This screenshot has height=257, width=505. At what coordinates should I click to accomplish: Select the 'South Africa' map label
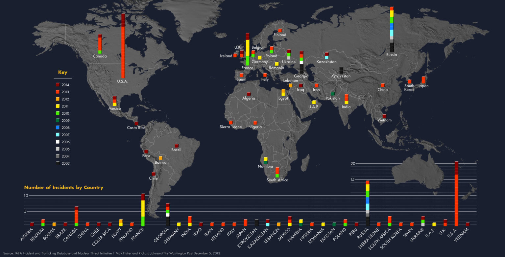[x=277, y=180]
